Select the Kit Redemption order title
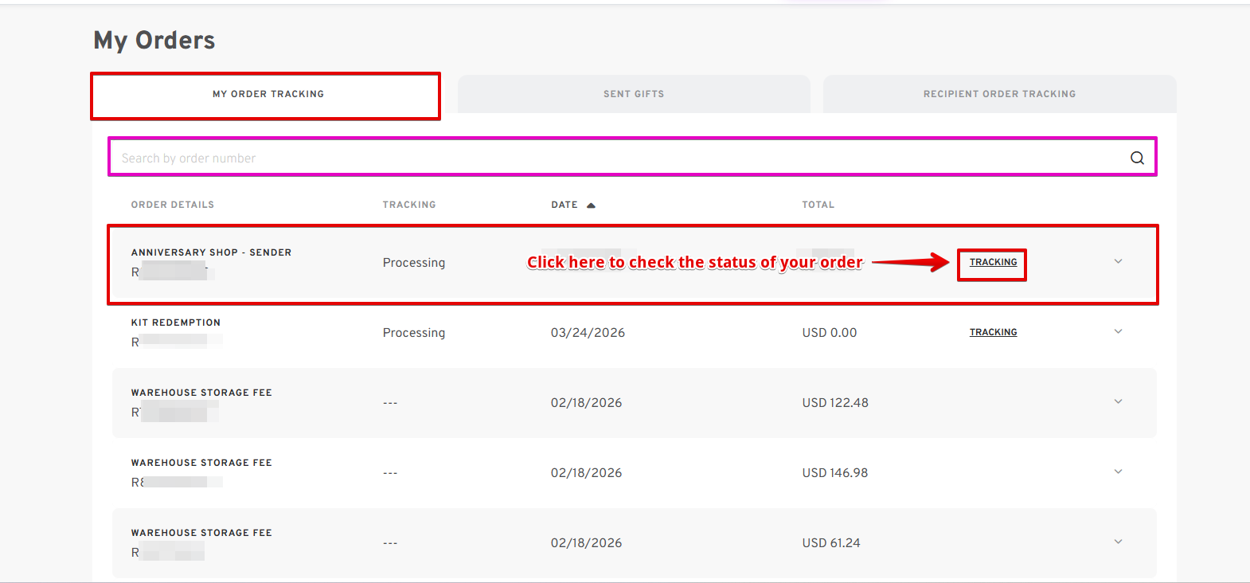Image resolution: width=1250 pixels, height=583 pixels. pos(176,323)
